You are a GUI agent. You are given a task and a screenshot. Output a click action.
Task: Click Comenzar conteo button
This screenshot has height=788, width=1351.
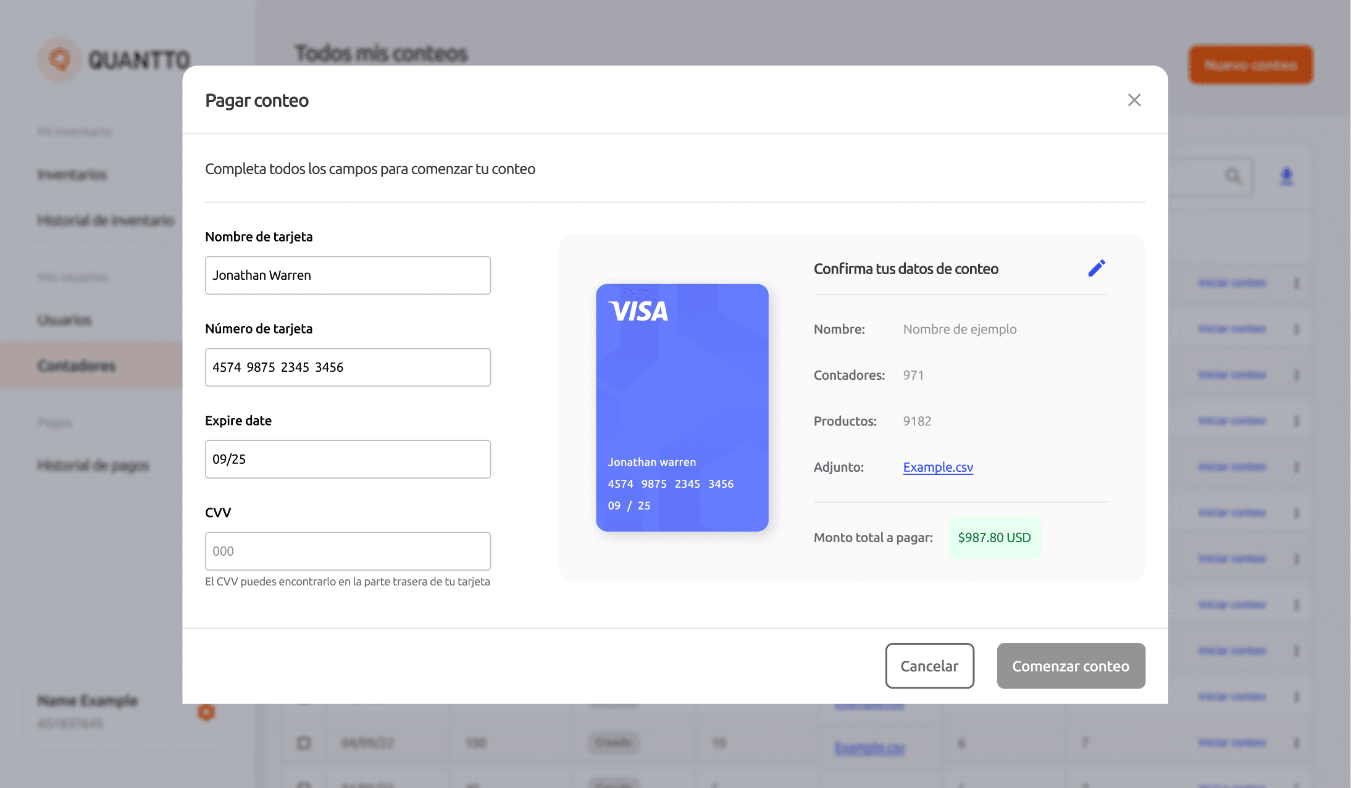click(1071, 666)
